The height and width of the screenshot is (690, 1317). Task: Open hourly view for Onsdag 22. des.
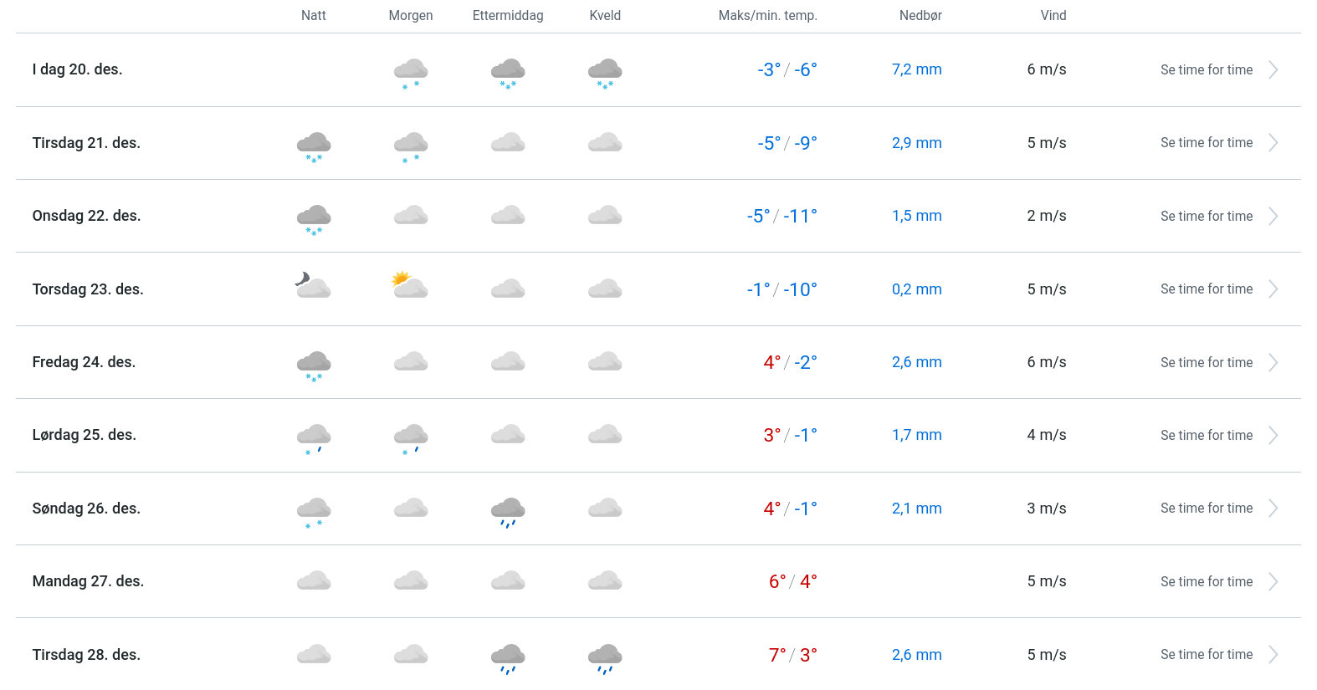point(1207,217)
